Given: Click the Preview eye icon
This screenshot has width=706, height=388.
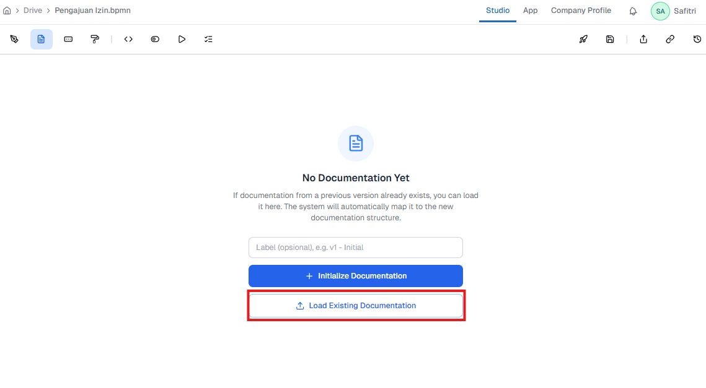Looking at the screenshot, I should click(x=154, y=39).
